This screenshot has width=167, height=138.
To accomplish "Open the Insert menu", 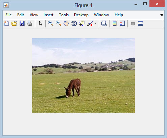I will click(48, 15).
